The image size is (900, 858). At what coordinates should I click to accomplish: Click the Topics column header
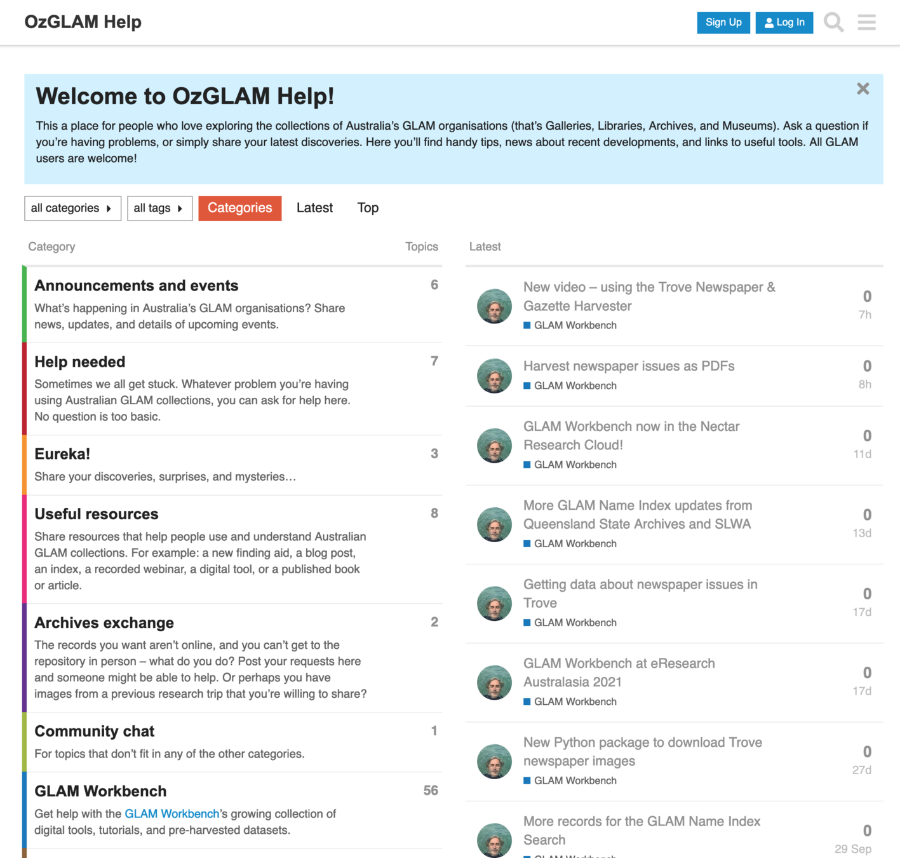point(422,247)
